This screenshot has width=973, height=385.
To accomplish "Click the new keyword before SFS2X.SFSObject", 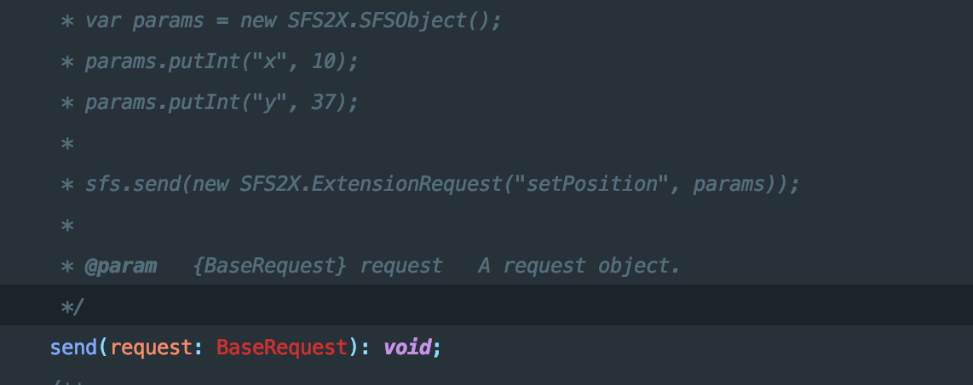I will (258, 20).
